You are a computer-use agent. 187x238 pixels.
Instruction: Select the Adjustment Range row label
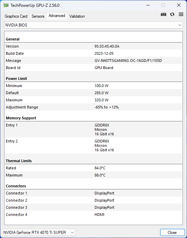coord(22,107)
